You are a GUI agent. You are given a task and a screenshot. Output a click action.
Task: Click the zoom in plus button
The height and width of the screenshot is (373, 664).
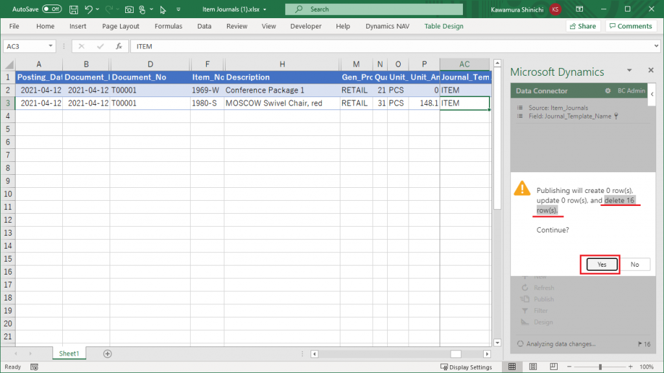coord(630,367)
